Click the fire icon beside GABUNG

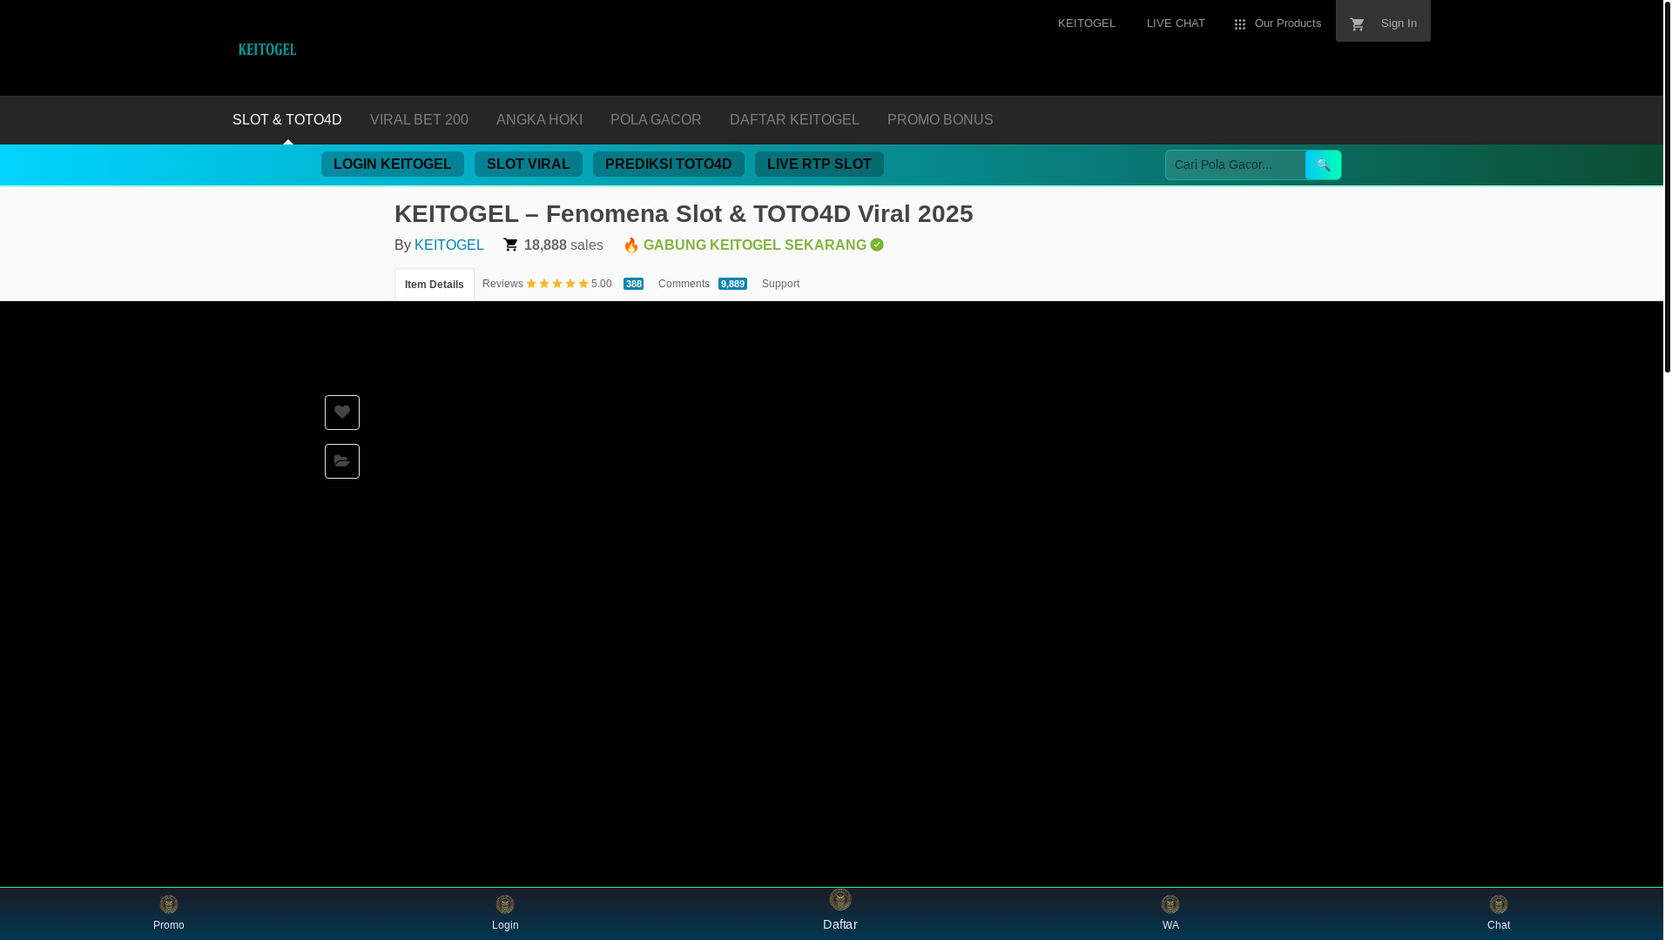[x=631, y=245]
